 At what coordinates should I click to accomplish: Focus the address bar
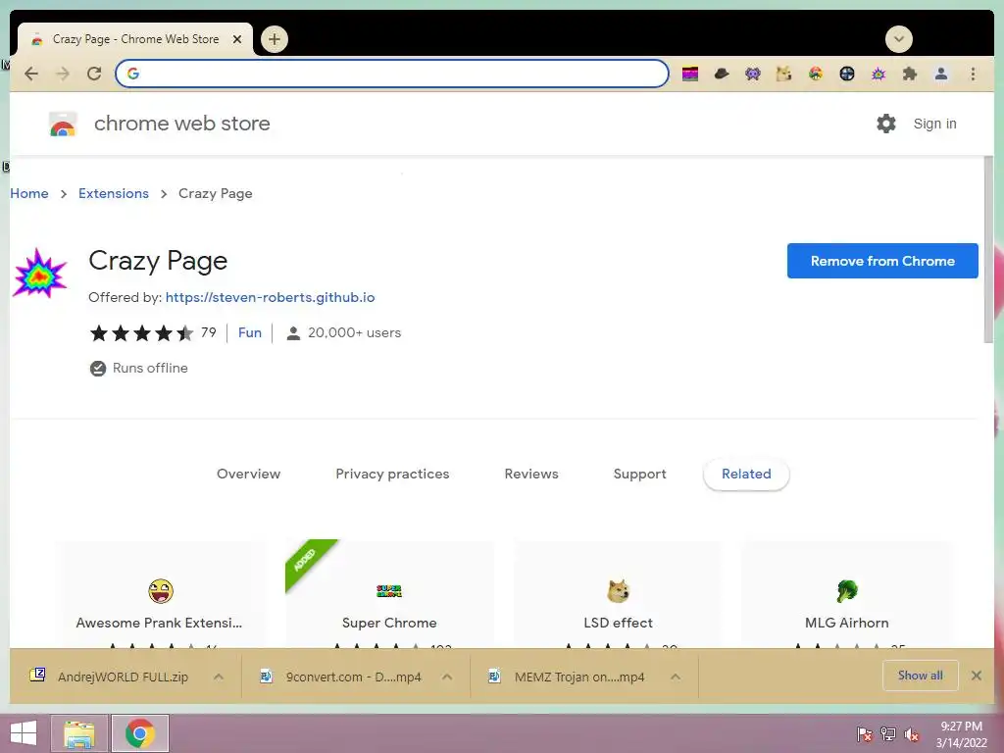(392, 74)
